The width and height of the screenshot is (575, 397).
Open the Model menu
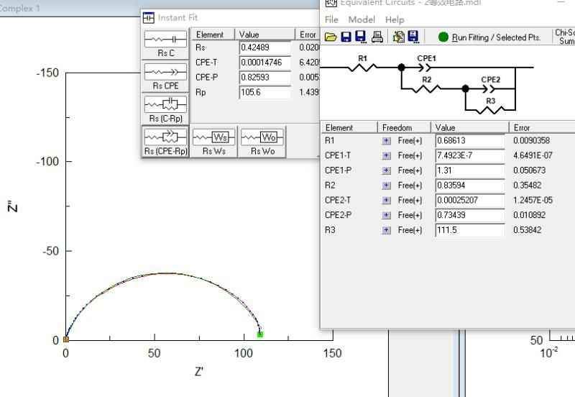click(x=362, y=19)
